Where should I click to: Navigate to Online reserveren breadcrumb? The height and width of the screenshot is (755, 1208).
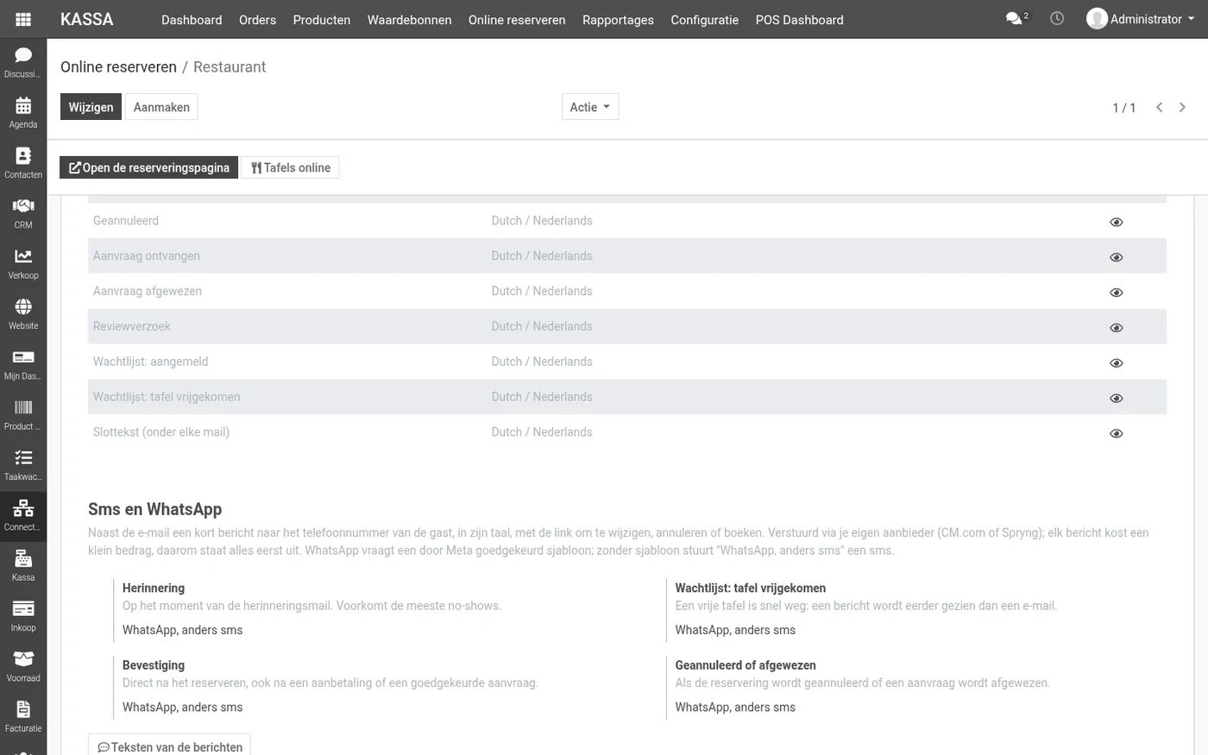point(118,67)
